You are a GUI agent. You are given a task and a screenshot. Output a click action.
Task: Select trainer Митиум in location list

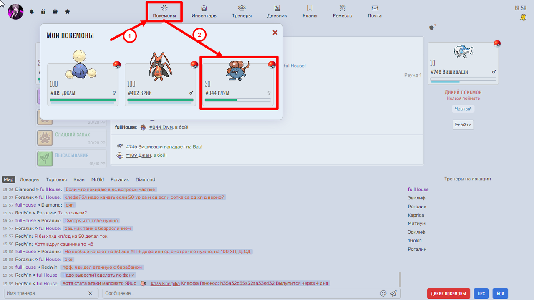coord(416,224)
